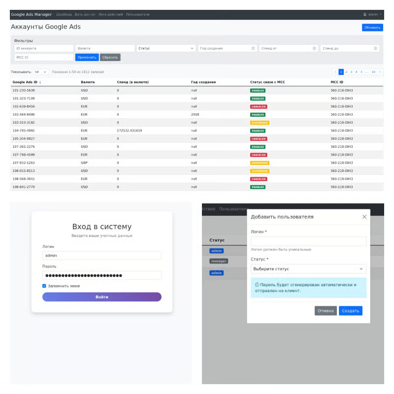394x394 pixels.
Task: Open the admin user menu in navbar
Action: tap(372, 14)
